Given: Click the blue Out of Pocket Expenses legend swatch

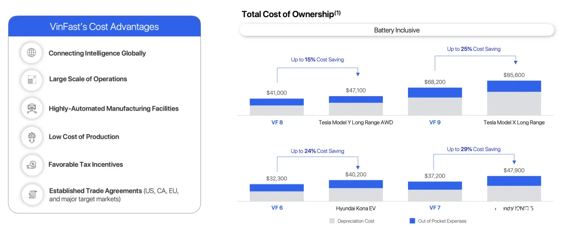Looking at the screenshot, I should (412, 221).
